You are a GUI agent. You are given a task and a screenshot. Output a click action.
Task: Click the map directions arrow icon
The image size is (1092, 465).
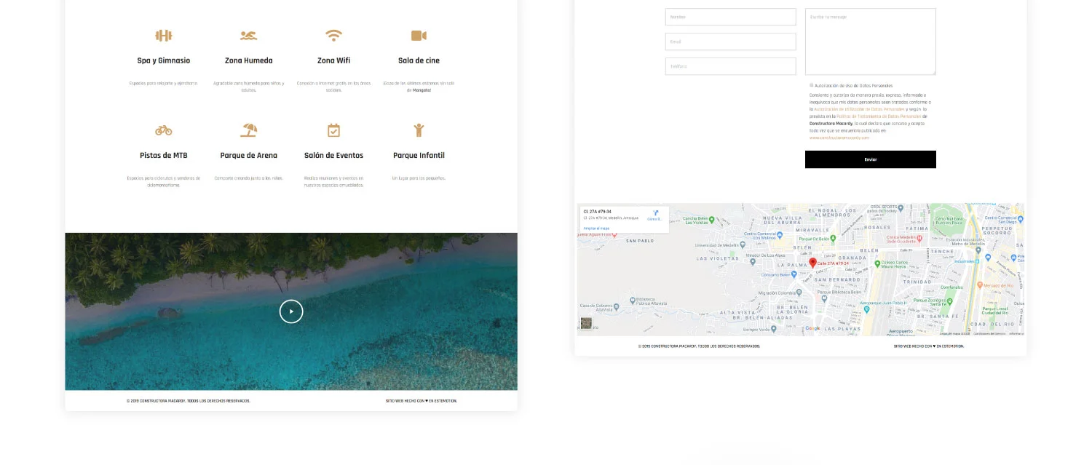pos(655,213)
